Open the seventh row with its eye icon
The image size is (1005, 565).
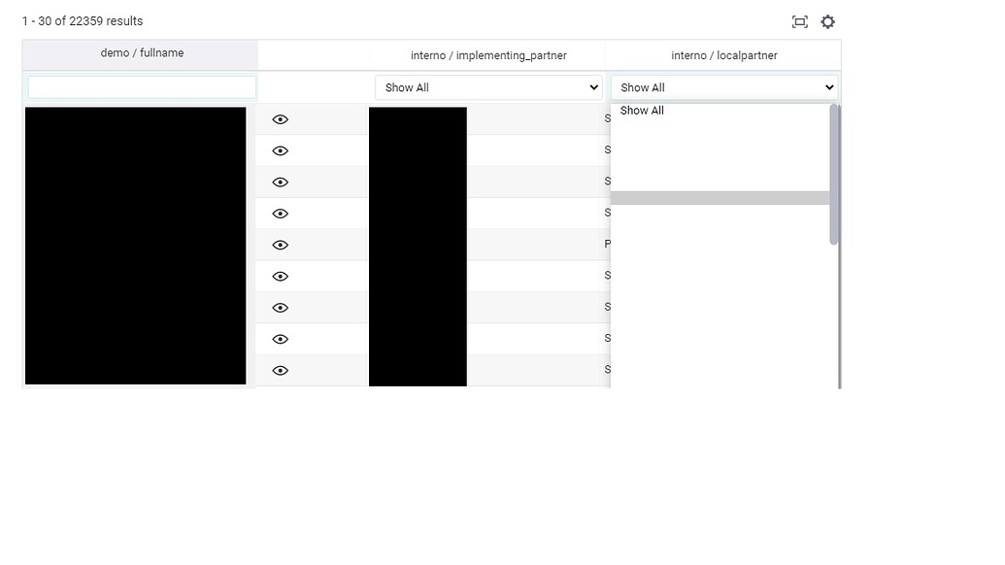point(281,307)
